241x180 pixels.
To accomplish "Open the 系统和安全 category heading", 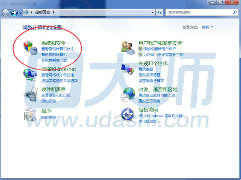I will tap(53, 43).
